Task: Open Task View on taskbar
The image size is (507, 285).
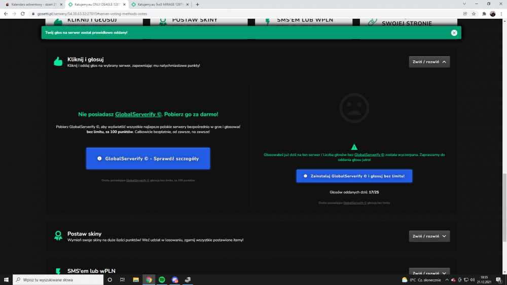Action: click(122, 279)
